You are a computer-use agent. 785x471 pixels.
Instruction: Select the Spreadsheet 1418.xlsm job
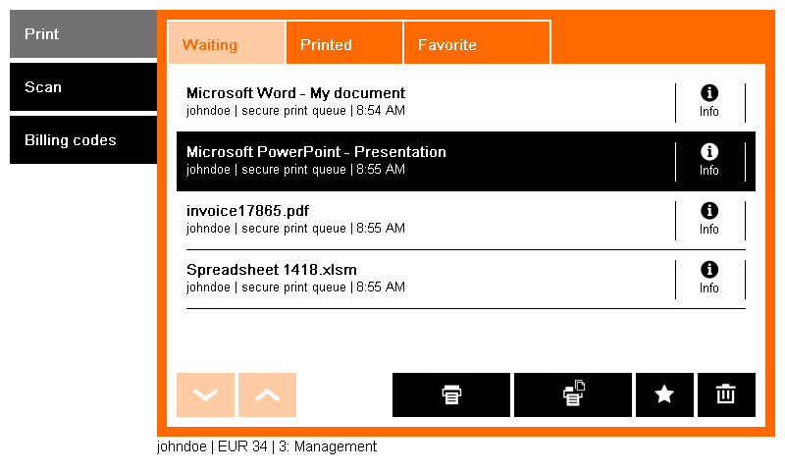tap(392, 279)
